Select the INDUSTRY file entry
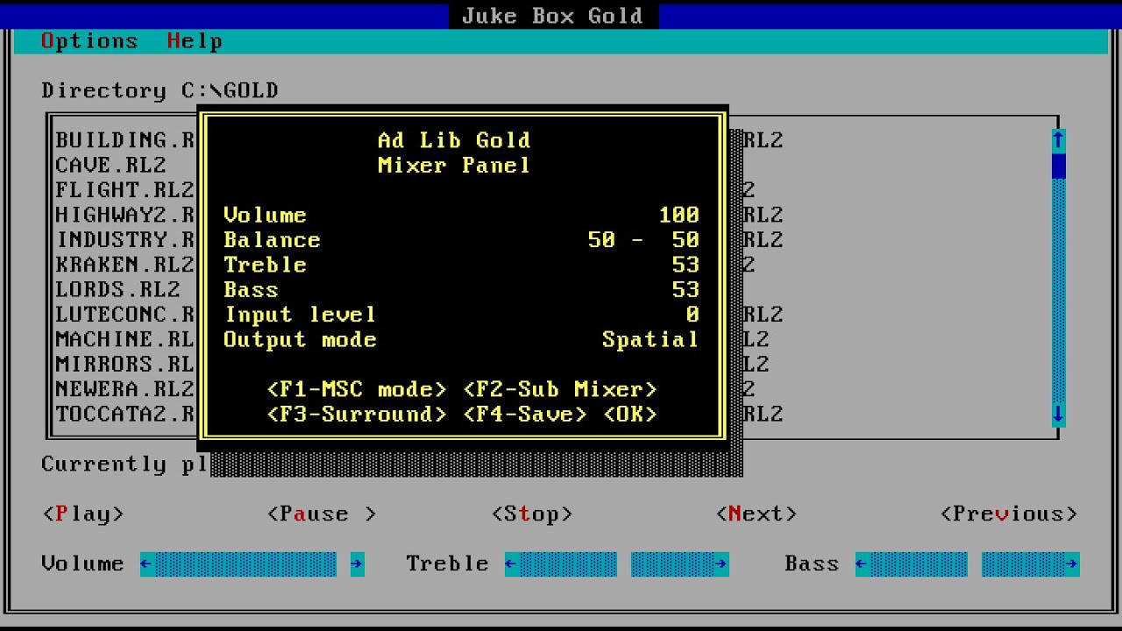 (x=124, y=239)
